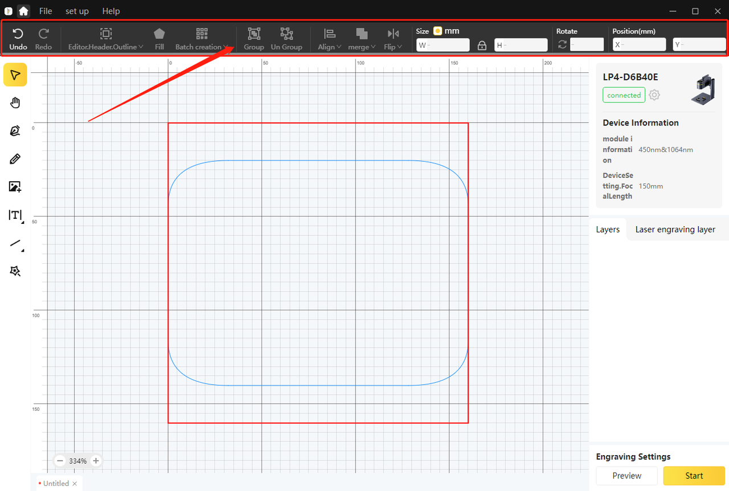Click the Engraving Settings heading
729x491 pixels.
[x=633, y=457]
